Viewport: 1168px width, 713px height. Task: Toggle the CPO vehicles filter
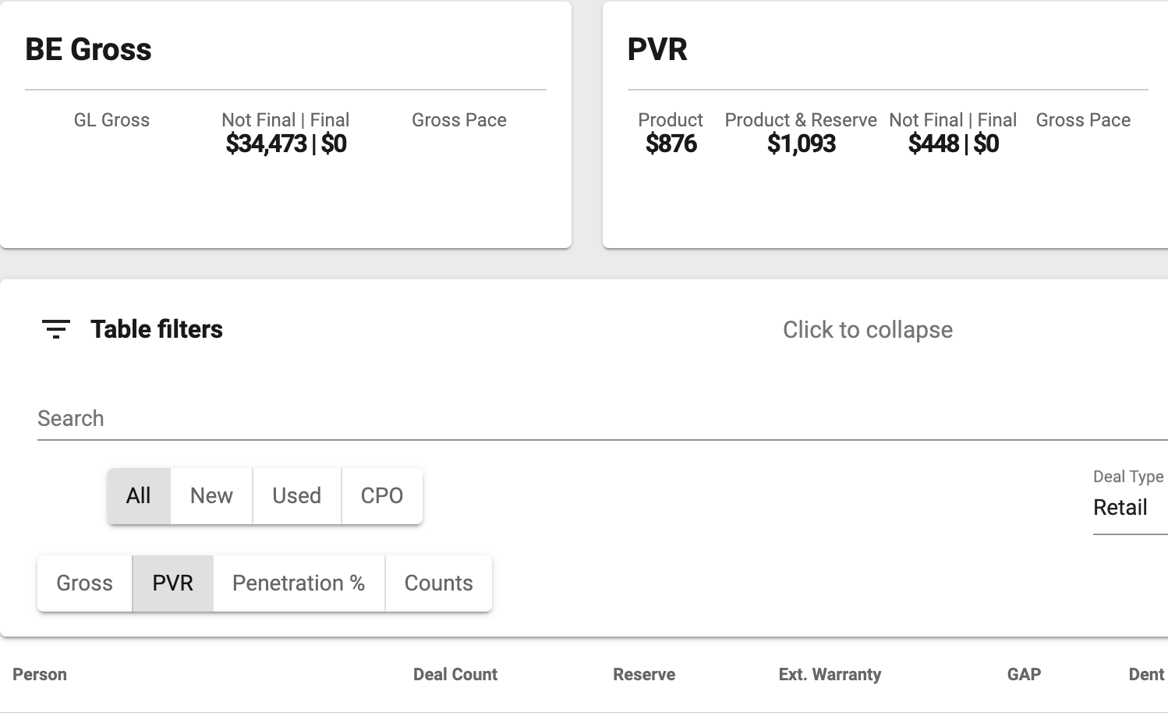381,496
